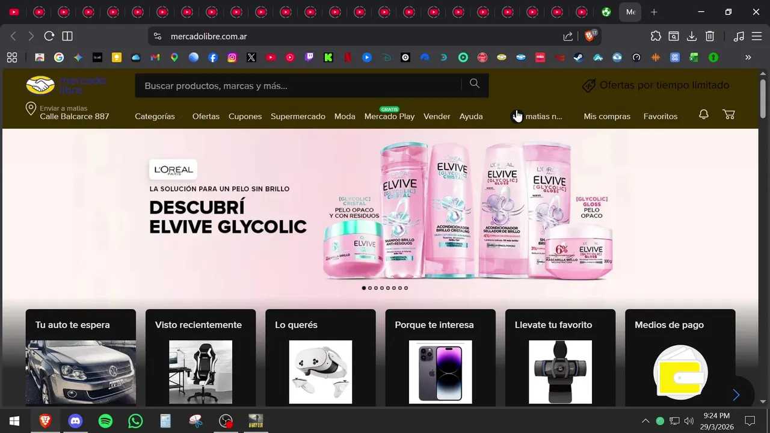Open the Ayuda link

pyautogui.click(x=471, y=116)
